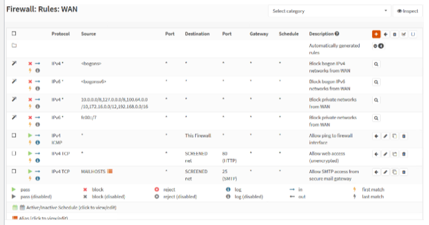Click the Inspect button

pyautogui.click(x=408, y=11)
